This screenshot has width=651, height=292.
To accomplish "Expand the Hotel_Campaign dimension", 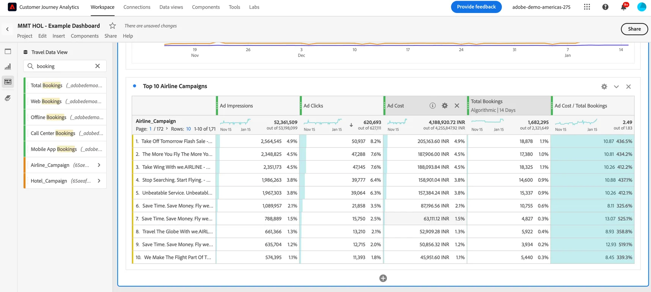I will [x=99, y=181].
